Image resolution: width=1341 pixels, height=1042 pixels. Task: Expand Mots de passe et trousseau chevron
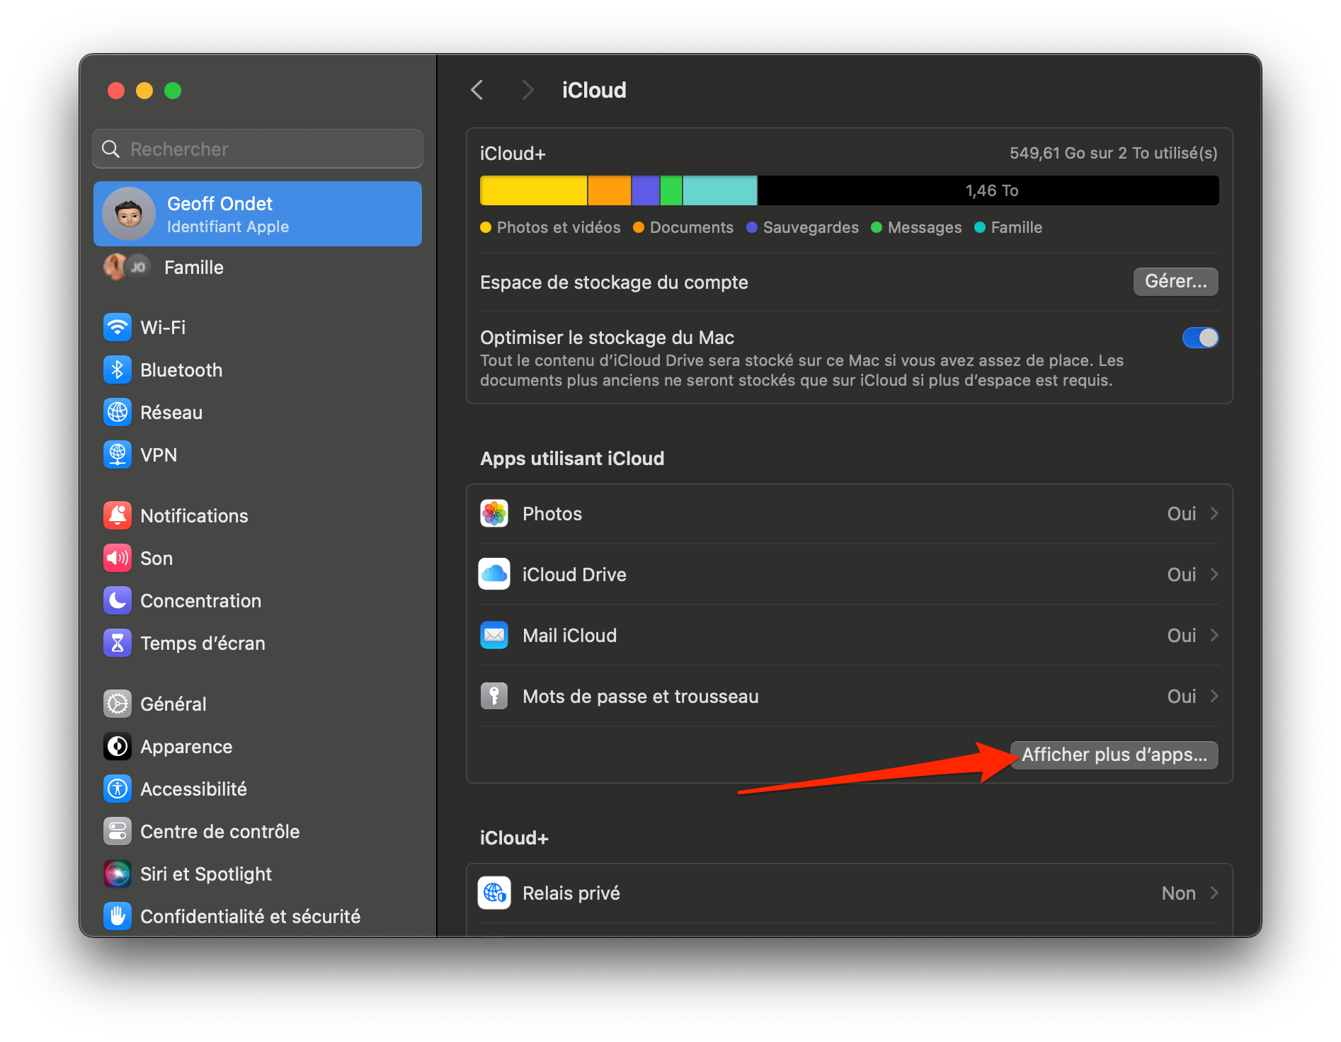click(x=1214, y=696)
